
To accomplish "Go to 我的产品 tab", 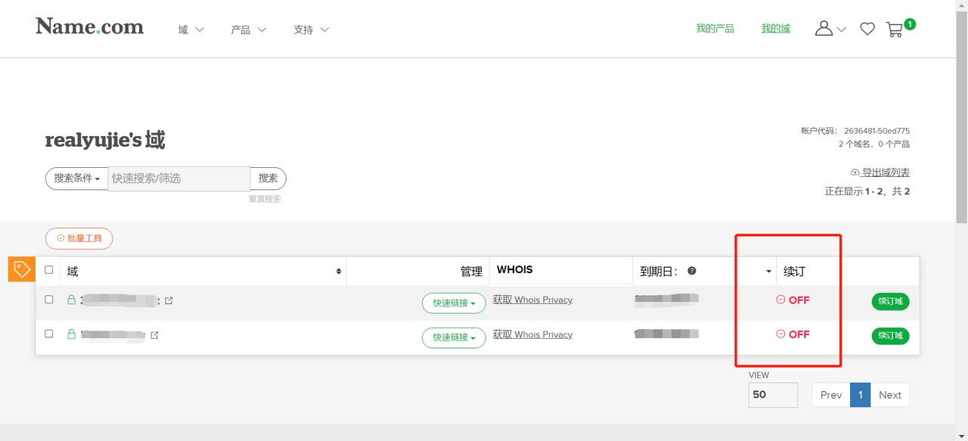I will (x=715, y=29).
